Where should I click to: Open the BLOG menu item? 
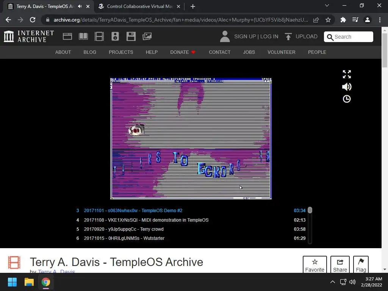(x=90, y=52)
